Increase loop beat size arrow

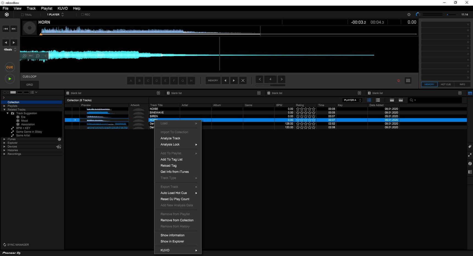[281, 79]
